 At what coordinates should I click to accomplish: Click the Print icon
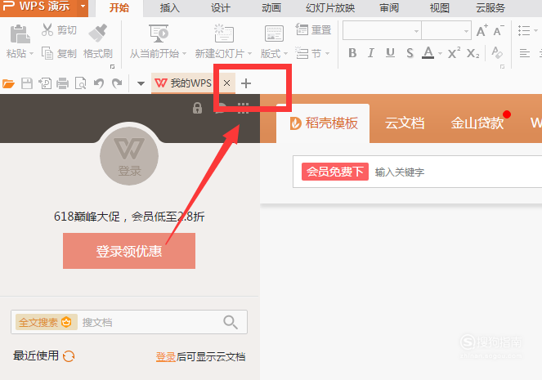[63, 83]
